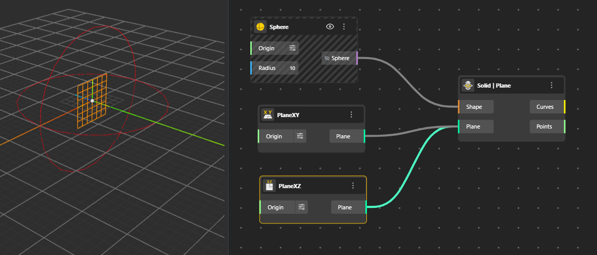The width and height of the screenshot is (597, 255).
Task: Click the Sphere node title text
Action: [x=279, y=27]
